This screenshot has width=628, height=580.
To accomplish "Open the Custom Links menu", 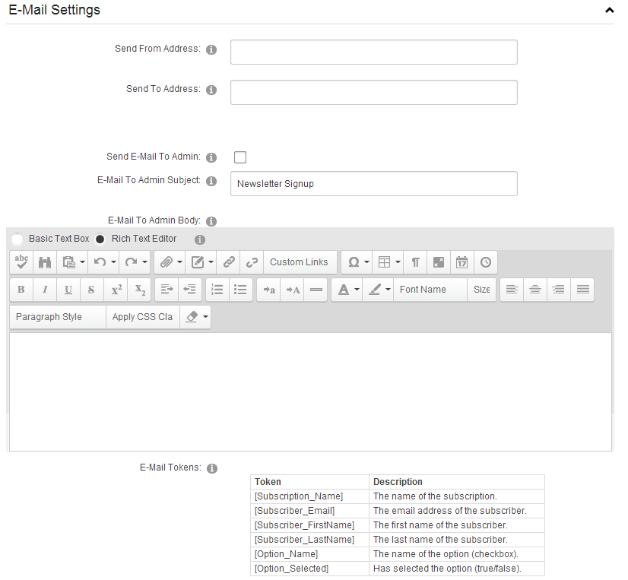I will tap(299, 262).
